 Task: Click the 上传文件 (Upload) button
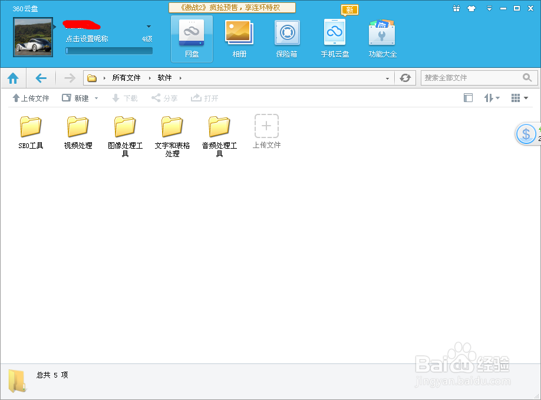[30, 97]
